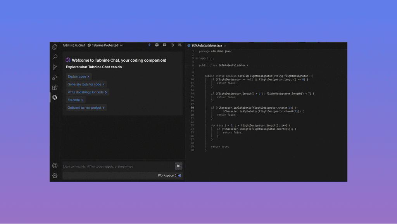Expand the folded import statement on line 3
Image resolution: width=397 pixels, height=224 pixels.
(x=196, y=58)
